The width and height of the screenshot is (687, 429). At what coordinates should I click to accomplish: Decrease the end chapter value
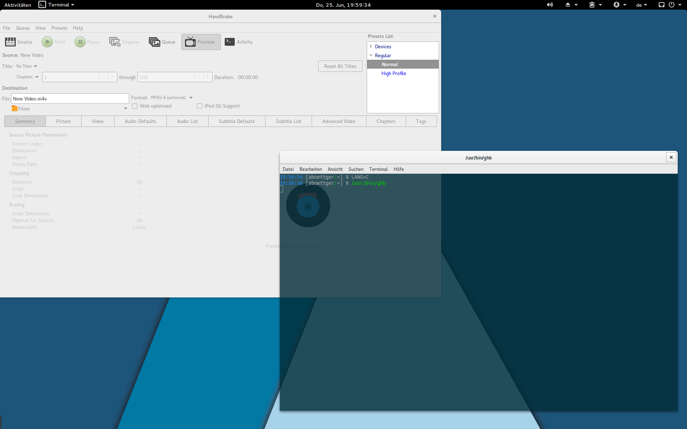pyautogui.click(x=199, y=77)
